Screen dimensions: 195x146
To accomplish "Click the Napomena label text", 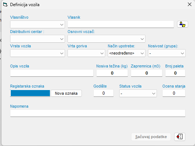I will [19, 107].
